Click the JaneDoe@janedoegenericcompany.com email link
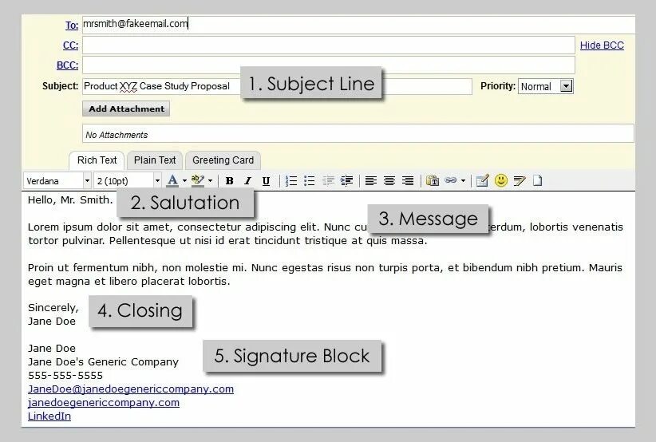The image size is (656, 442). click(131, 389)
